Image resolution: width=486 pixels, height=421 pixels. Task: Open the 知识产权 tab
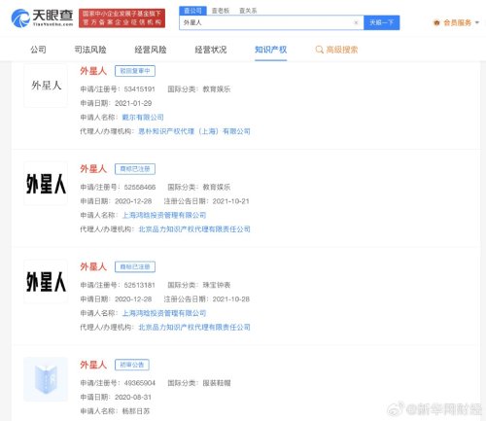pyautogui.click(x=270, y=50)
